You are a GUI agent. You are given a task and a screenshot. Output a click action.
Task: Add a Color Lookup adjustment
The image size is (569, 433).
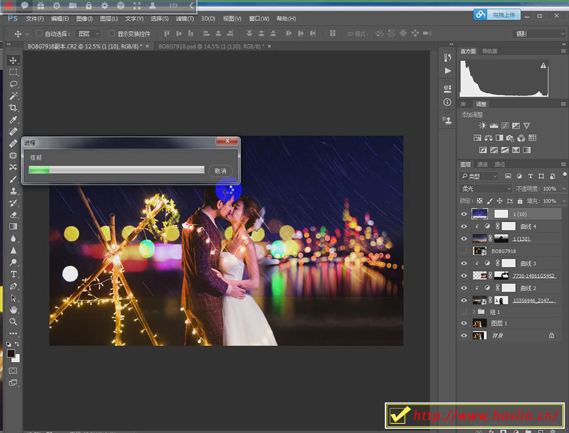[x=532, y=137]
